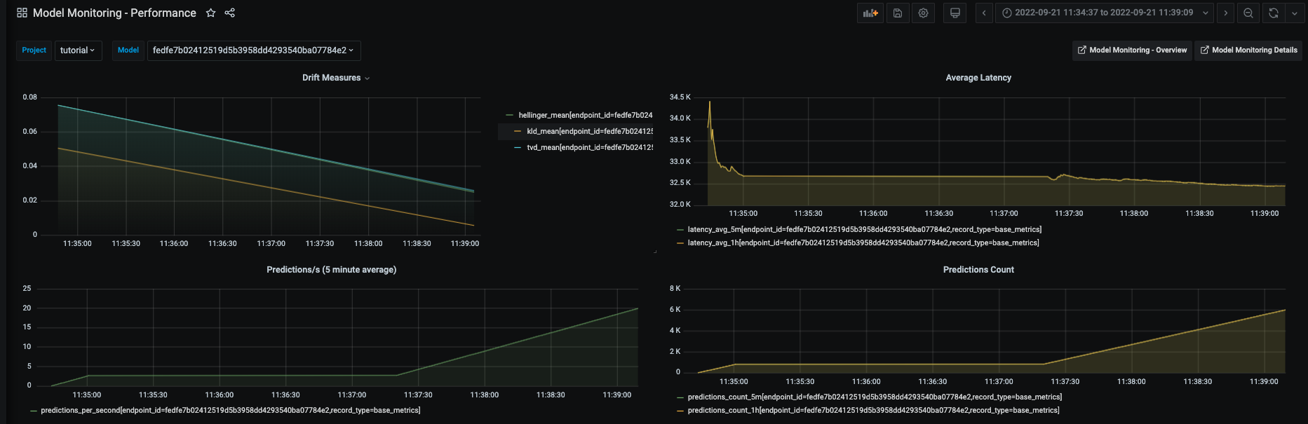Viewport: 1308px width, 424px height.
Task: Click the Project variable label
Action: click(x=34, y=50)
